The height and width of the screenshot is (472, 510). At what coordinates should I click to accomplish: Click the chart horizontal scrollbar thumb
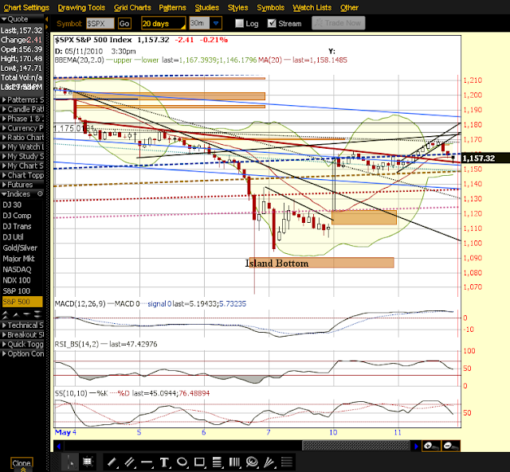[x=355, y=446]
